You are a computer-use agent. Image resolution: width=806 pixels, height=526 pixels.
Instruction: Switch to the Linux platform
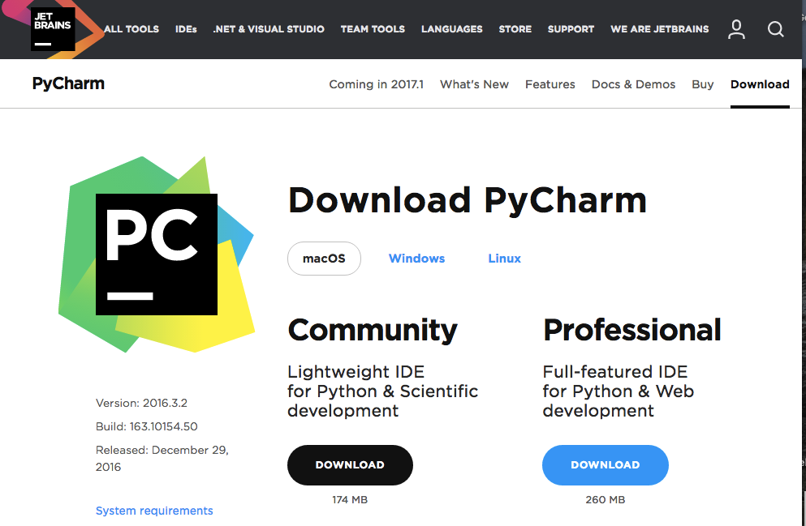click(x=504, y=259)
